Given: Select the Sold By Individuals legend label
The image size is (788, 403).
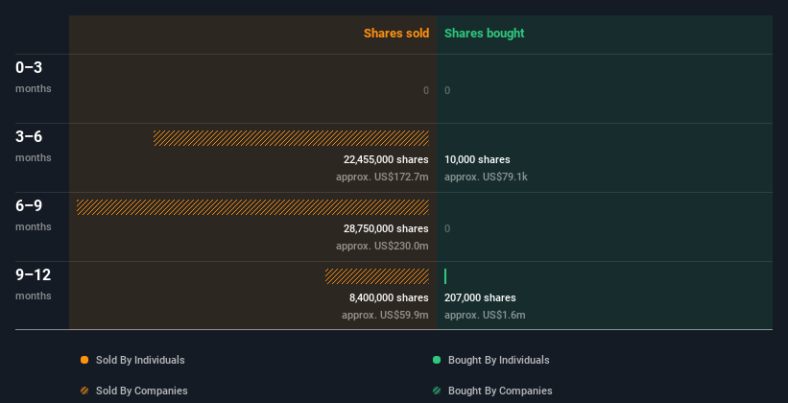Looking at the screenshot, I should tap(140, 360).
